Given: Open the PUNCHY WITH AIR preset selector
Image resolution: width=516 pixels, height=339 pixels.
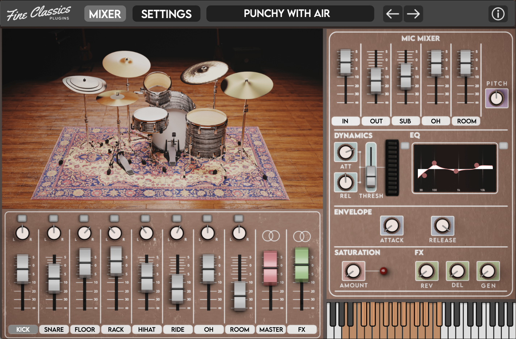Looking at the screenshot, I should point(290,14).
